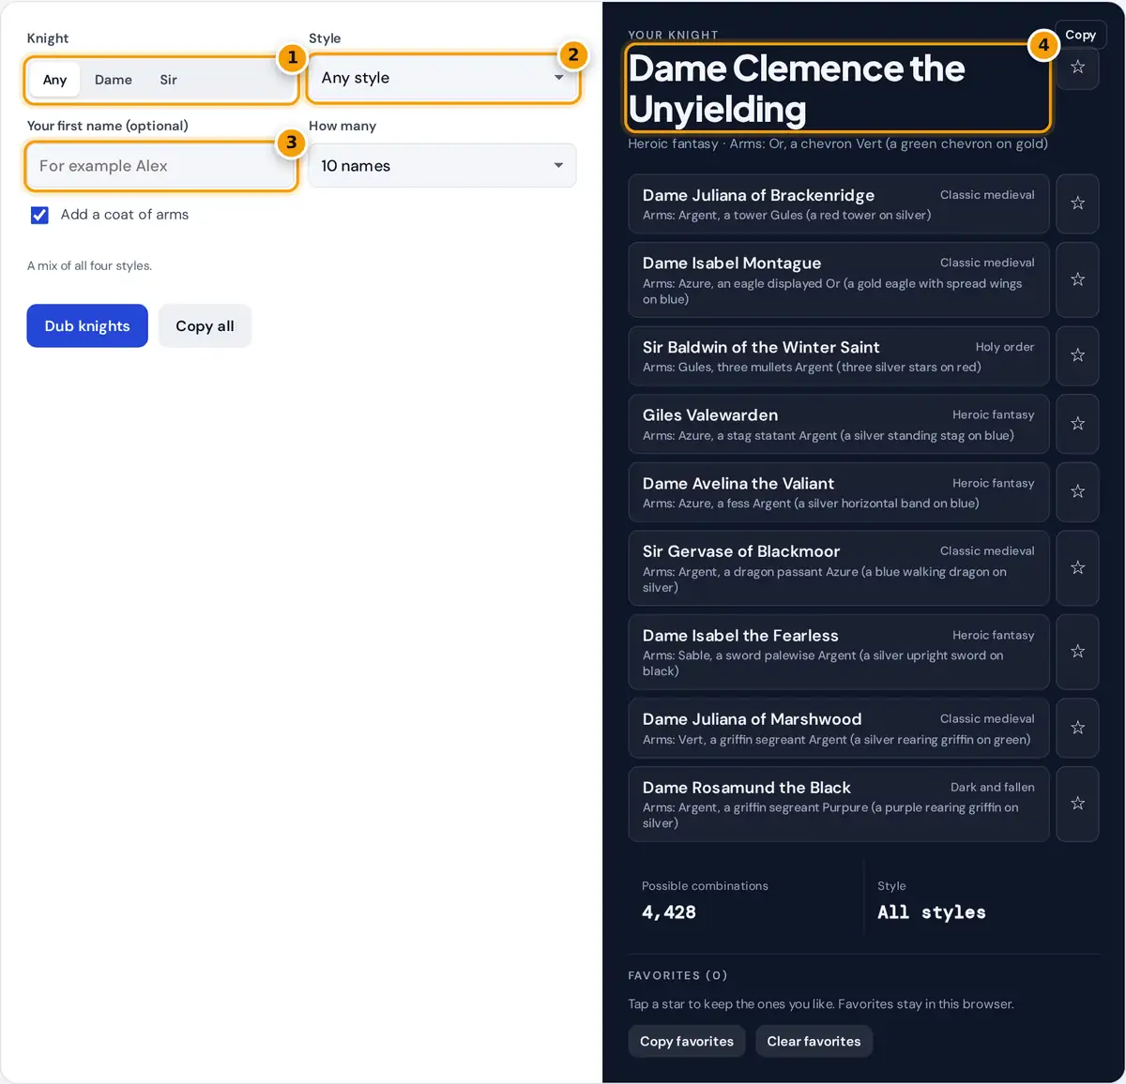Click the Holy order style tag
The width and height of the screenshot is (1126, 1084).
pyautogui.click(x=1005, y=347)
